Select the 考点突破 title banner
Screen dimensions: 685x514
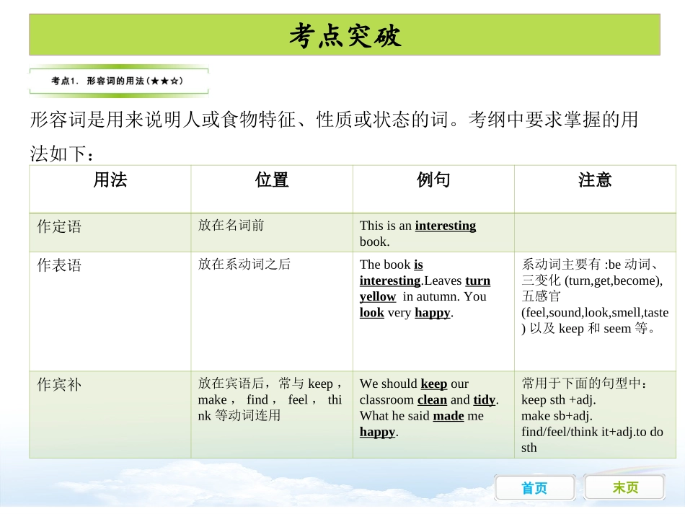(344, 35)
